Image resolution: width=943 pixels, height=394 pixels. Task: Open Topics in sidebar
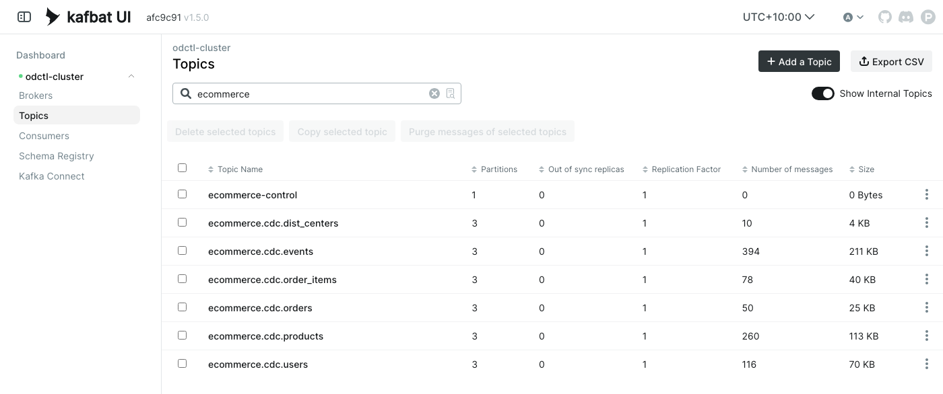click(77, 116)
